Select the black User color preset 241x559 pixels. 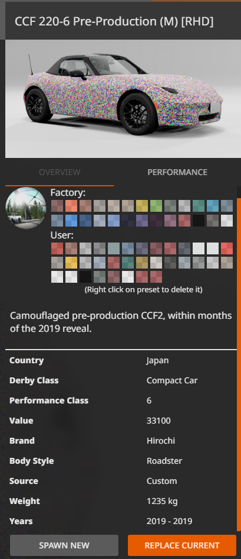[x=85, y=277]
